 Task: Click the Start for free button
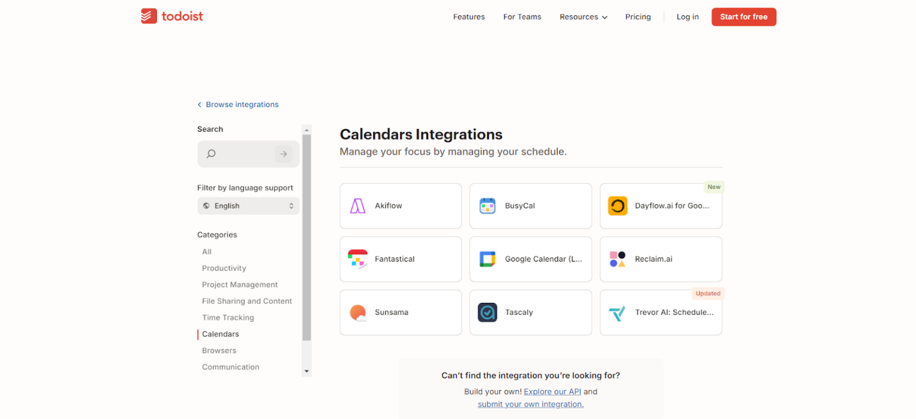coord(744,17)
